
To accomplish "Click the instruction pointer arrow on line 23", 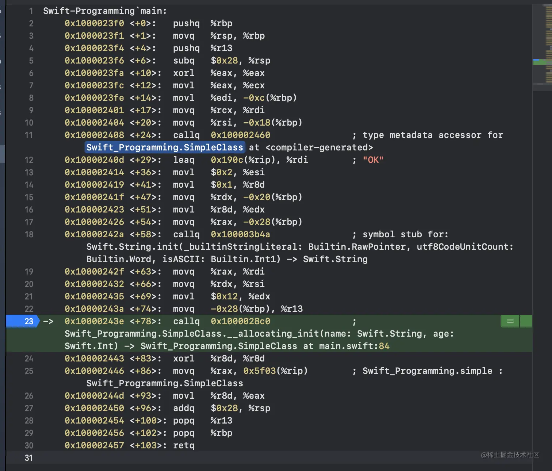I will (x=48, y=321).
